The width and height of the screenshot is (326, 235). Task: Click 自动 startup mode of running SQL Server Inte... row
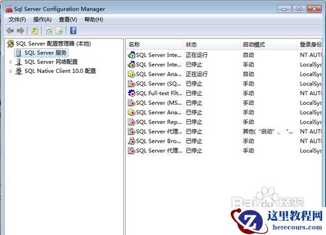[x=248, y=55]
